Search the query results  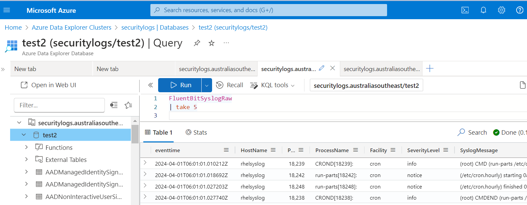pyautogui.click(x=472, y=133)
